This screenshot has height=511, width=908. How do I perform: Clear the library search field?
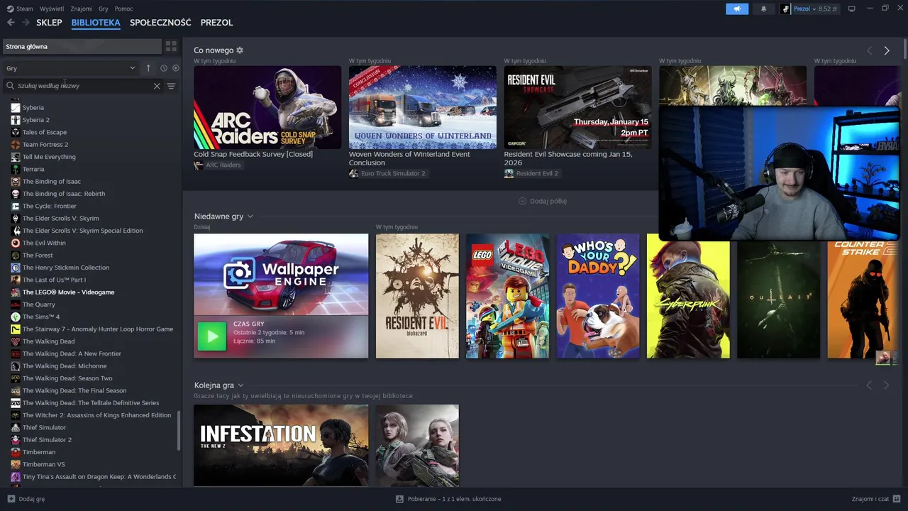tap(157, 86)
